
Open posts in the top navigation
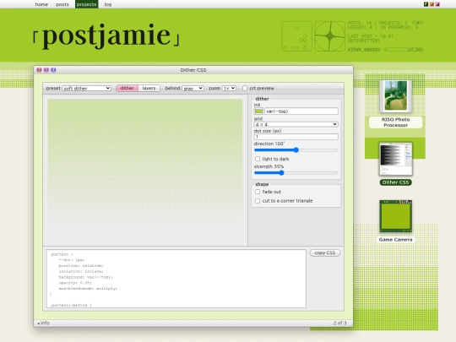(62, 4)
